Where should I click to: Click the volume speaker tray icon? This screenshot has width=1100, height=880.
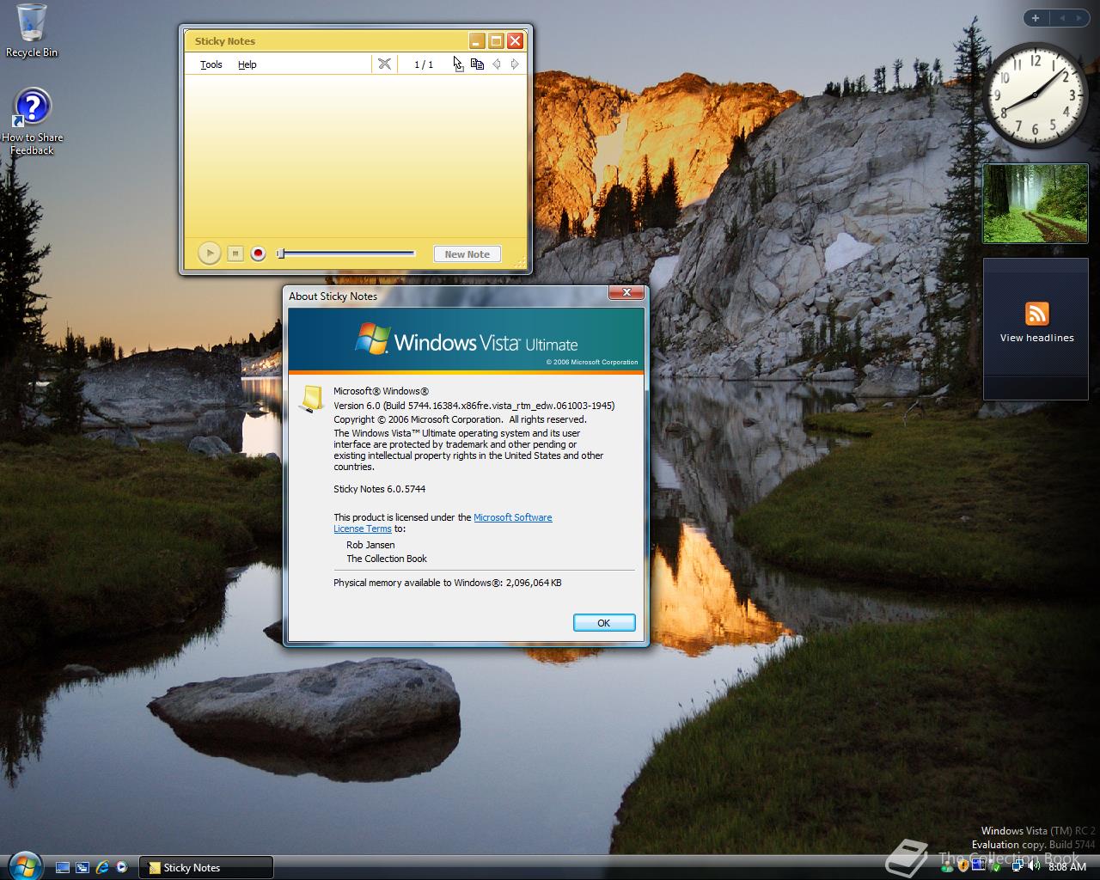click(1033, 865)
